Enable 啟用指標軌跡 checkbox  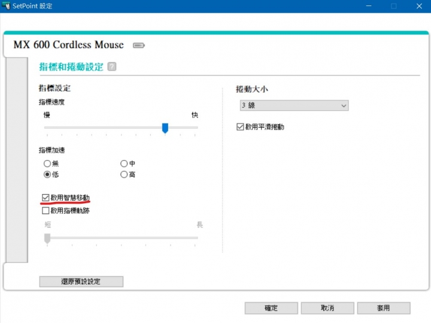click(45, 211)
